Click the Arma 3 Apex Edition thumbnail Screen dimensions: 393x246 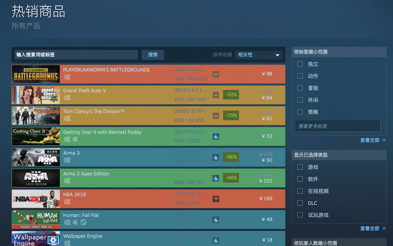click(36, 178)
